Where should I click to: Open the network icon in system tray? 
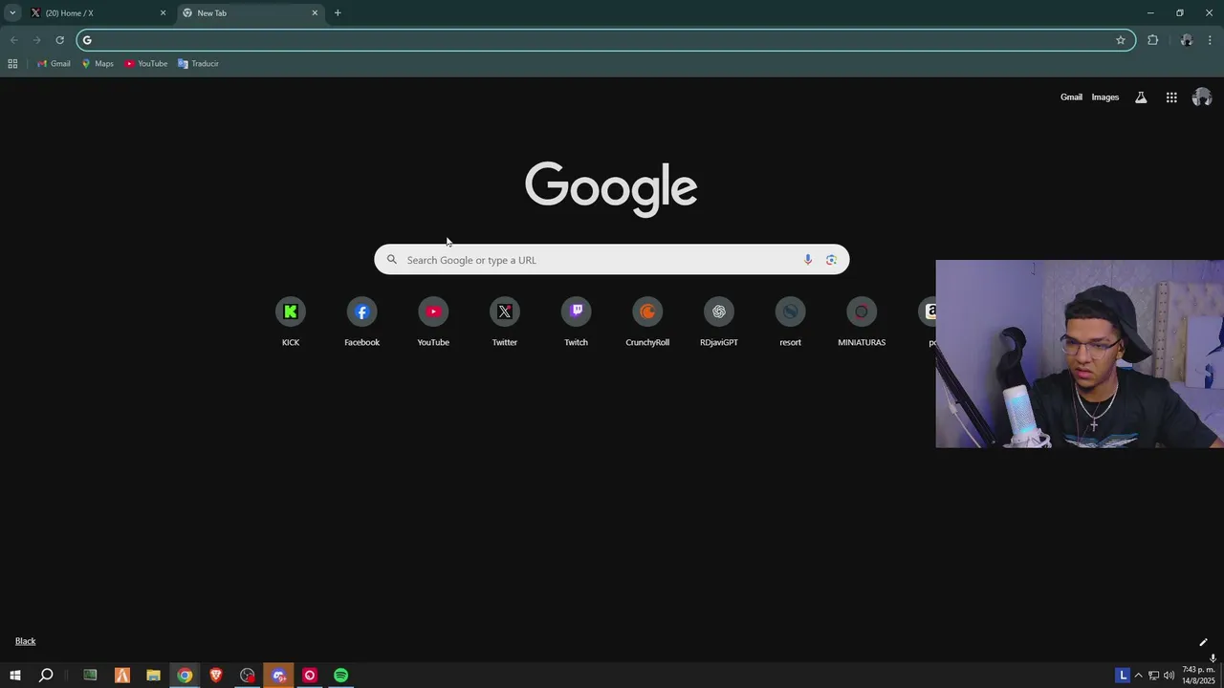coord(1153,676)
